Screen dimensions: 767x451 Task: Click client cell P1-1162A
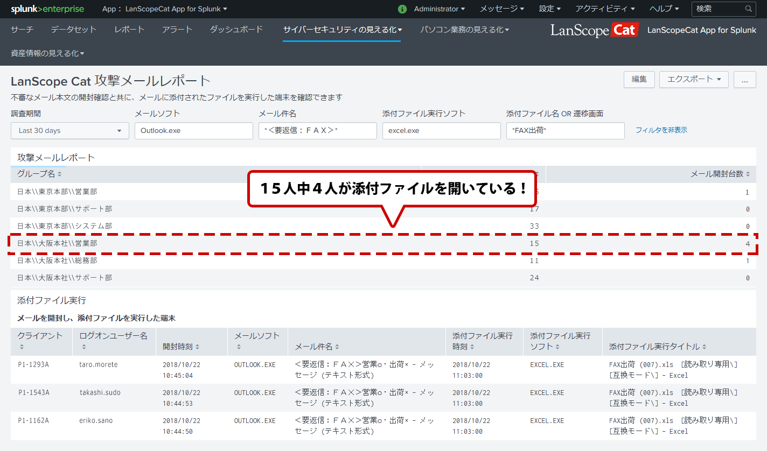[33, 420]
